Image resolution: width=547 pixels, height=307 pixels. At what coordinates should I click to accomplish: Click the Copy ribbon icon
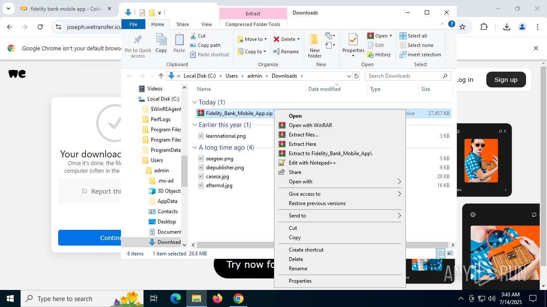(x=161, y=43)
